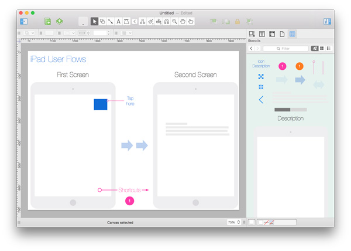351x251 pixels.
Task: Select the blue back chevron stencil
Action: click(261, 100)
